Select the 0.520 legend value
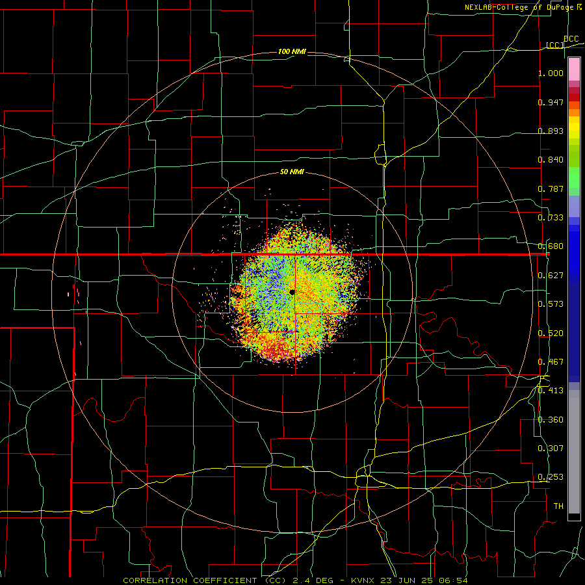 pyautogui.click(x=551, y=333)
